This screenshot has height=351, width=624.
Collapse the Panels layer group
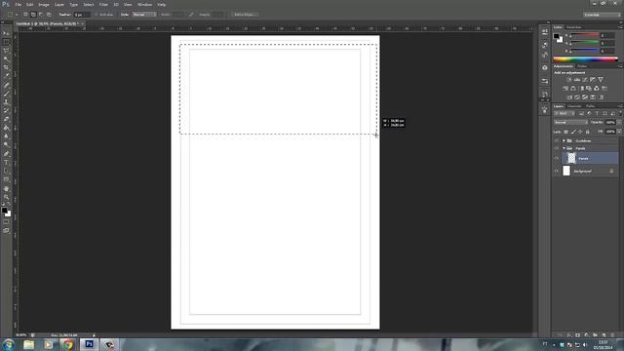pyautogui.click(x=564, y=148)
